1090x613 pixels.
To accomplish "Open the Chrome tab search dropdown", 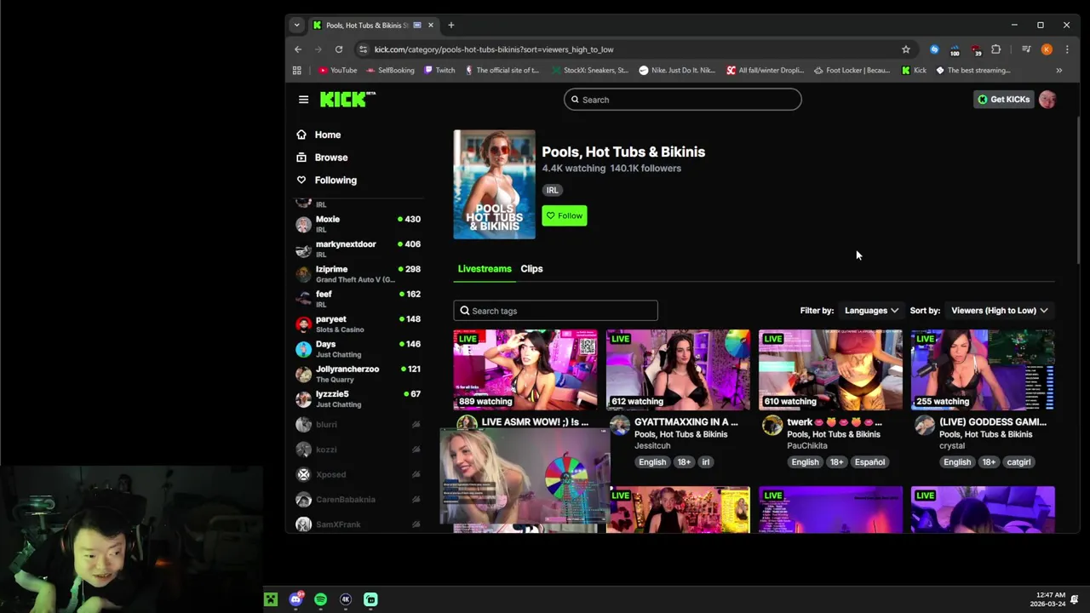I will [296, 25].
